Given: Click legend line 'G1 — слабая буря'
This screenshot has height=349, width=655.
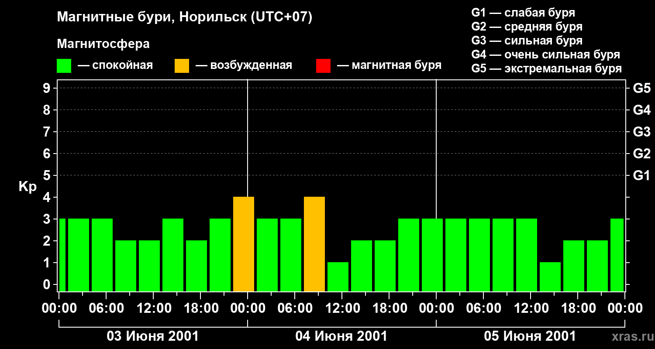Looking at the screenshot, I should (523, 13).
